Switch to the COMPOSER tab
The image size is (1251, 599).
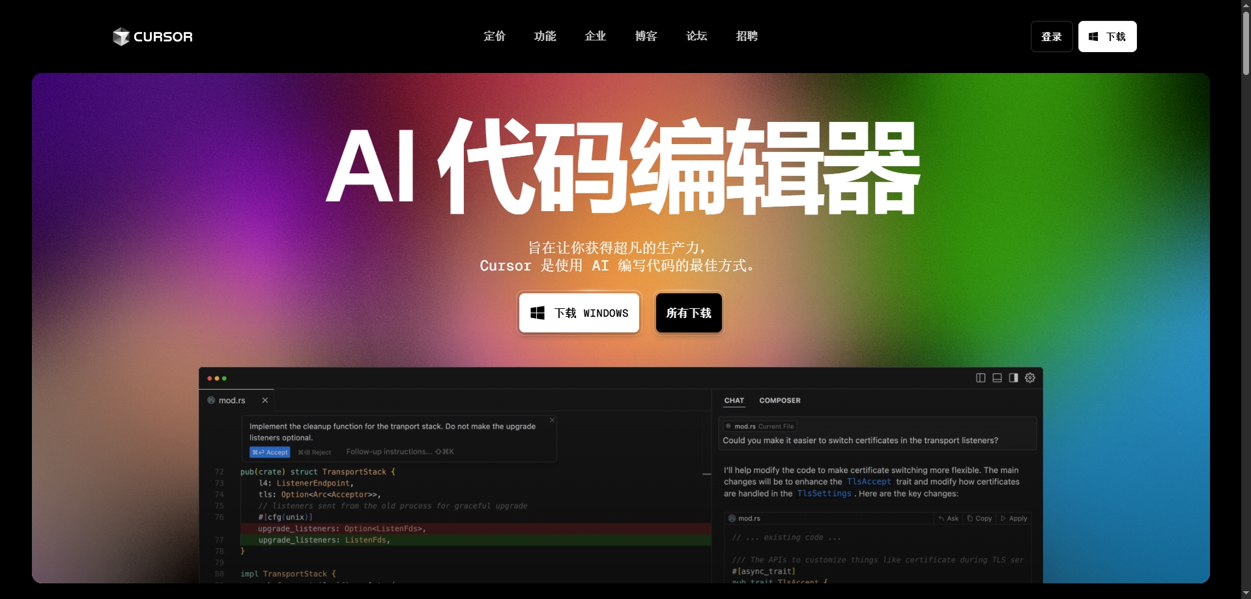click(779, 400)
